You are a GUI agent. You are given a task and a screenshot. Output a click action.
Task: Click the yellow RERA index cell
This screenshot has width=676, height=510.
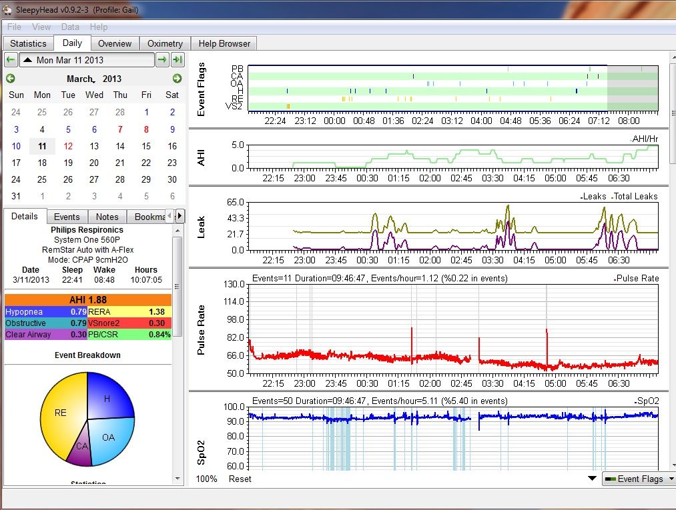[x=129, y=311]
